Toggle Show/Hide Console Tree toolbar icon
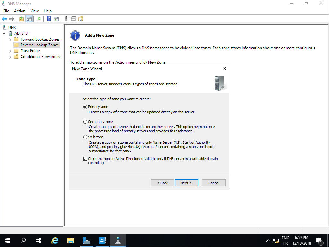 (x=29, y=19)
